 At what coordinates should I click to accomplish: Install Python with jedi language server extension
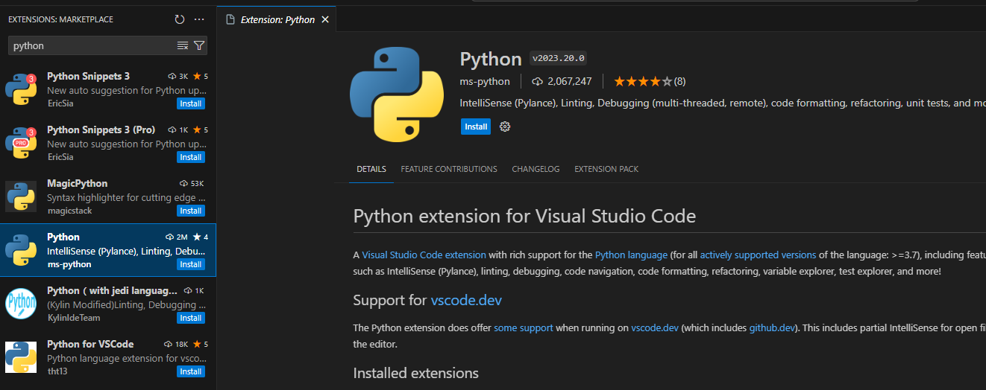pyautogui.click(x=191, y=318)
